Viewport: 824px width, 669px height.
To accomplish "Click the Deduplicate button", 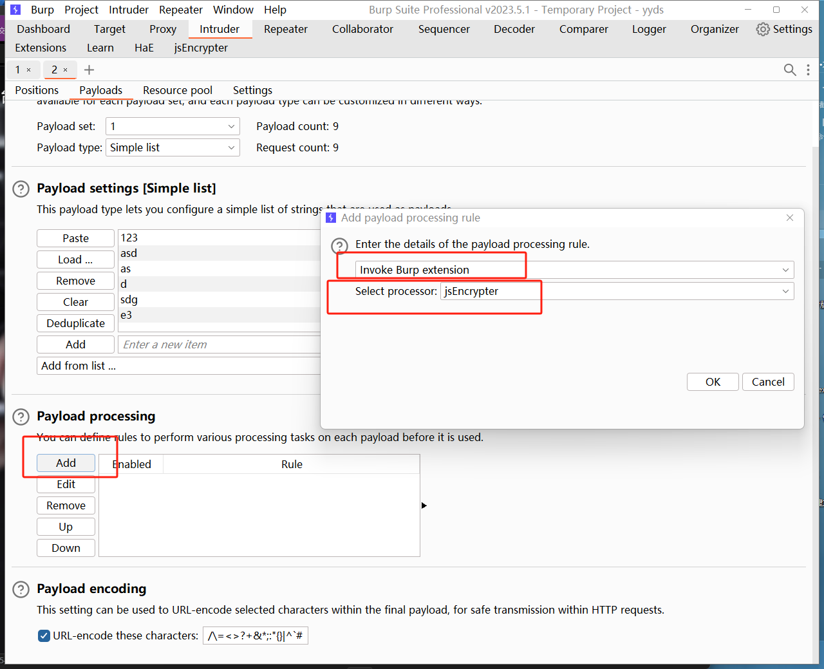I will click(x=75, y=323).
